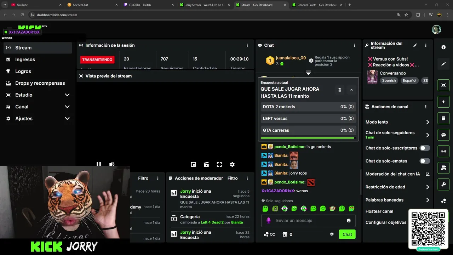Open chat settings gear icon

[332, 234]
